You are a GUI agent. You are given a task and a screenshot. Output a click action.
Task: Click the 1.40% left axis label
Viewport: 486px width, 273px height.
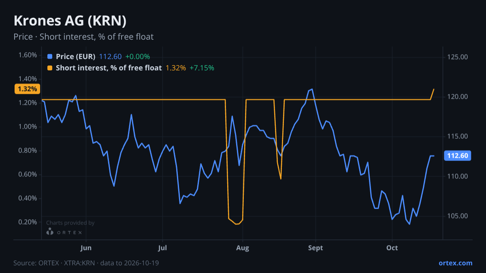tap(28, 79)
